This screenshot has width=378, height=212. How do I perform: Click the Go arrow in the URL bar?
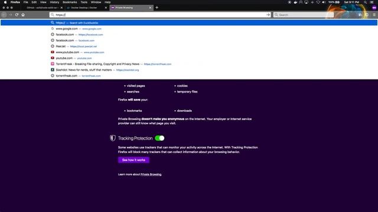[268, 15]
